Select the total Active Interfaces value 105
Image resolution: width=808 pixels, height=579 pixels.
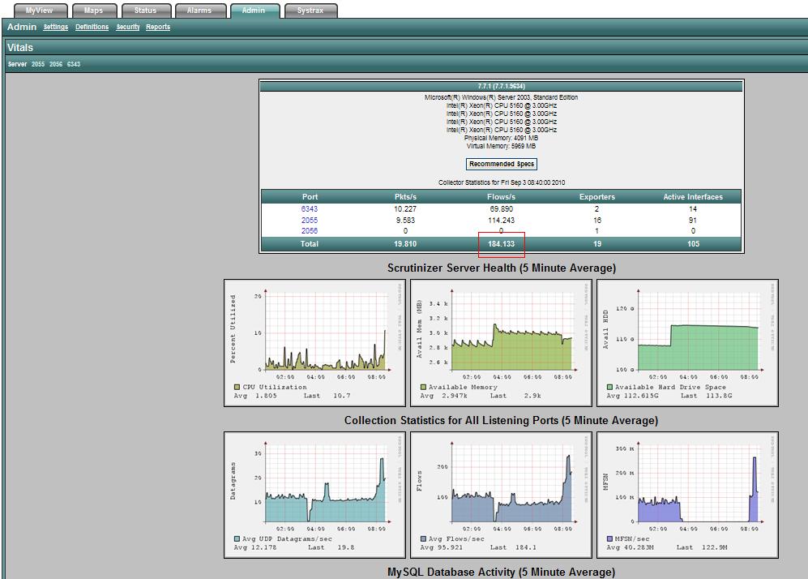[x=693, y=244]
